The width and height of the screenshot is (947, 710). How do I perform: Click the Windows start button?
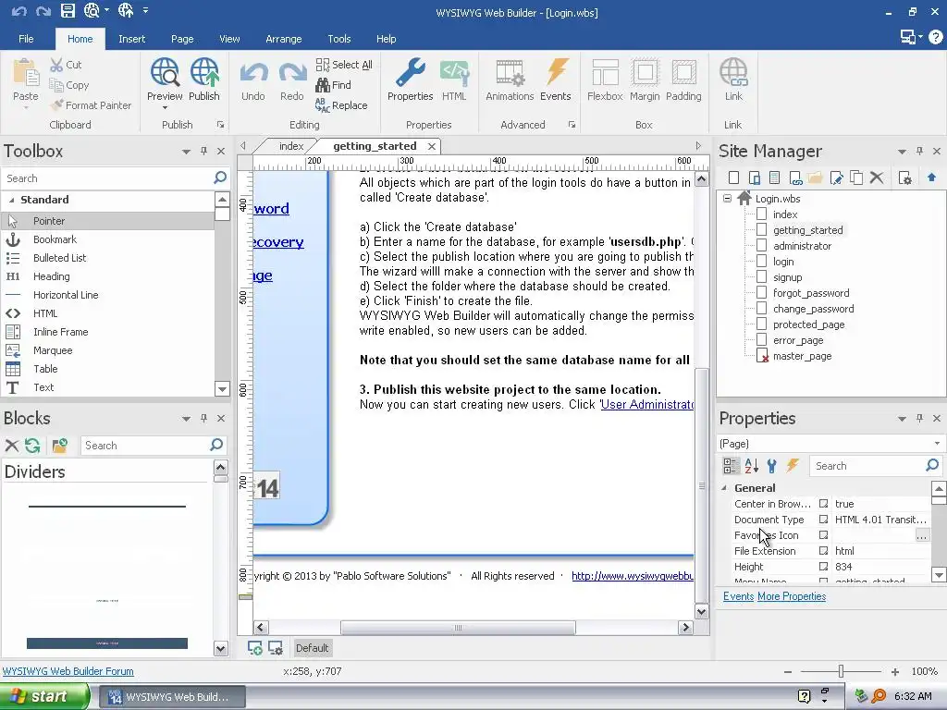[x=43, y=696]
